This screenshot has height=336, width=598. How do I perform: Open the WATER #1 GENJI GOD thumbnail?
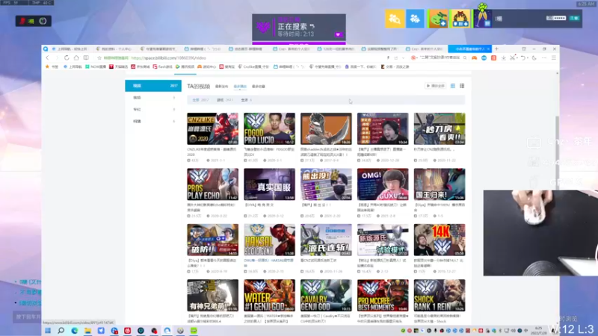(269, 295)
